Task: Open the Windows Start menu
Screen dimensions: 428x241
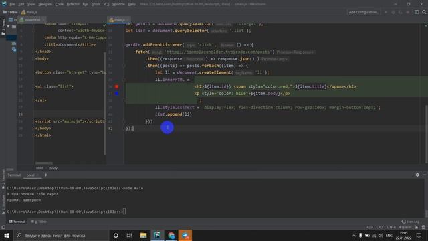Action: pos(6,236)
